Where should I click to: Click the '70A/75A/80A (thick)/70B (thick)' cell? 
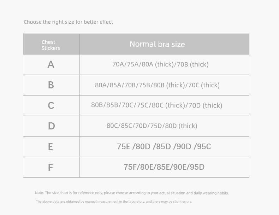point(164,64)
